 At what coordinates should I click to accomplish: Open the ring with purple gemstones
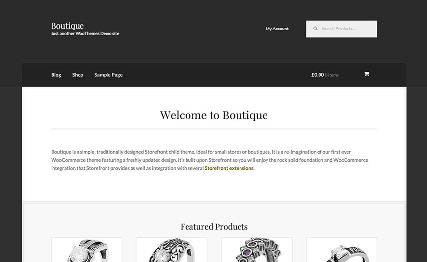pyautogui.click(x=257, y=250)
